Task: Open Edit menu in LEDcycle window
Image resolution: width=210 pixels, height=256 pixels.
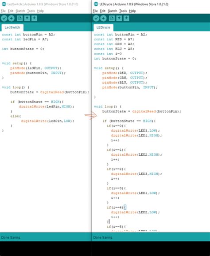Action: click(x=102, y=11)
